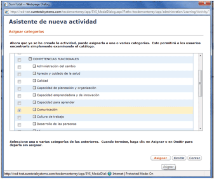Tick the Cultura de trabajo checkbox
The image size is (214, 179).
[19, 118]
